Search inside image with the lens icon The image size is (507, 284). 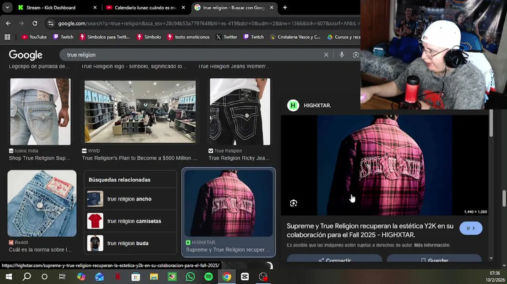pyautogui.click(x=293, y=203)
